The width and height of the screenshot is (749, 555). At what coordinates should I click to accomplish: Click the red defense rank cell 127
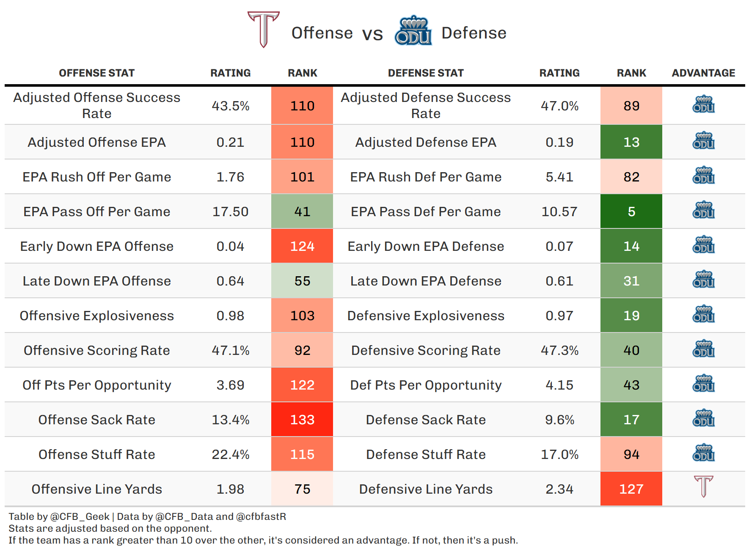tap(631, 489)
